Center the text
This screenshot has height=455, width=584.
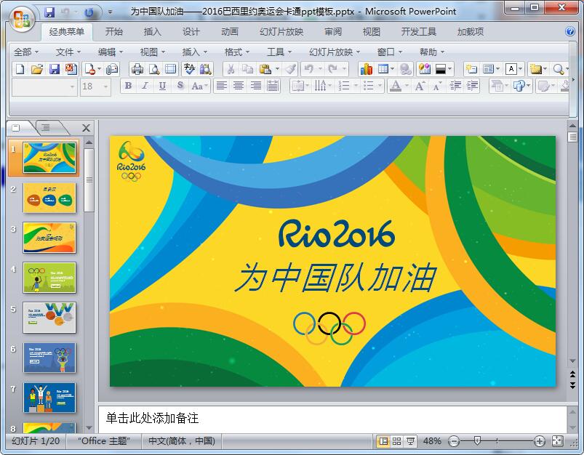point(239,86)
